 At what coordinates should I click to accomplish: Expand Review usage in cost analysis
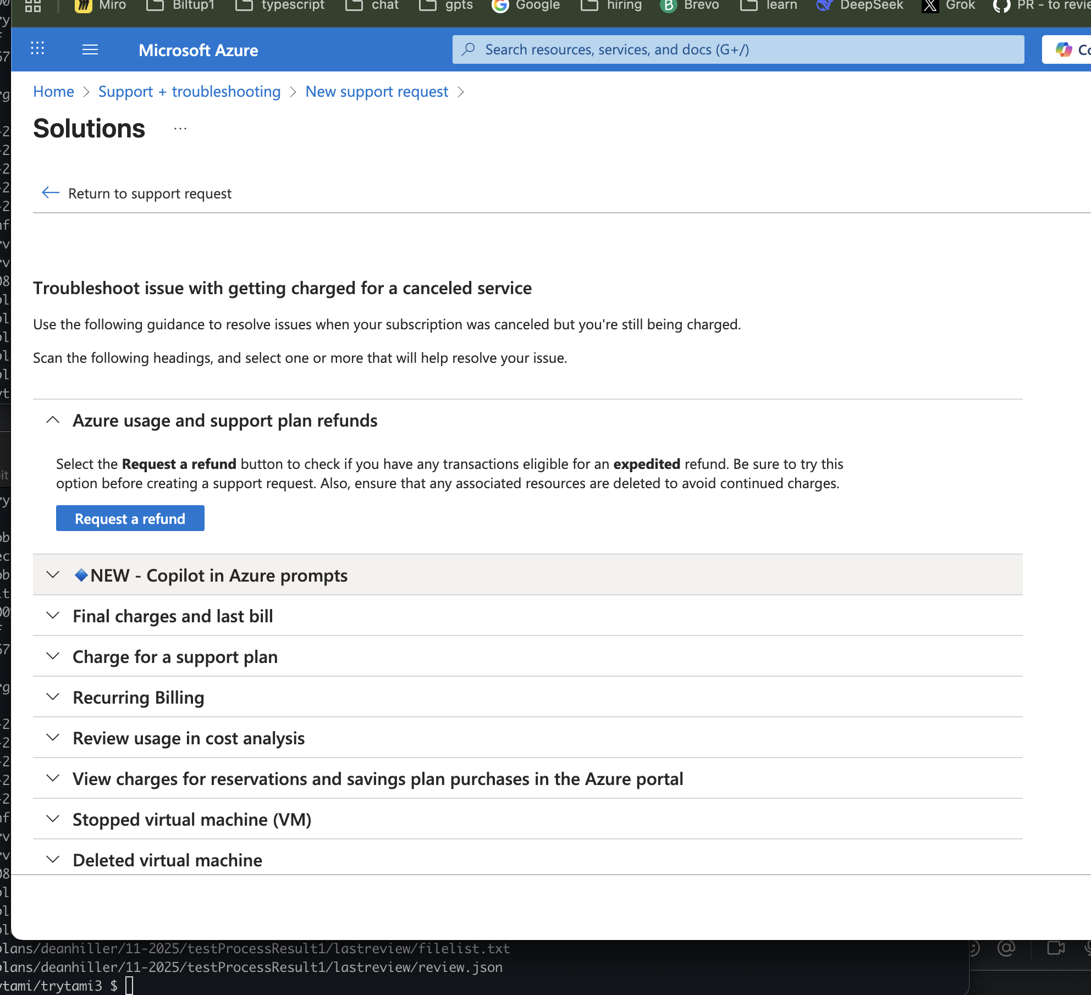(528, 738)
